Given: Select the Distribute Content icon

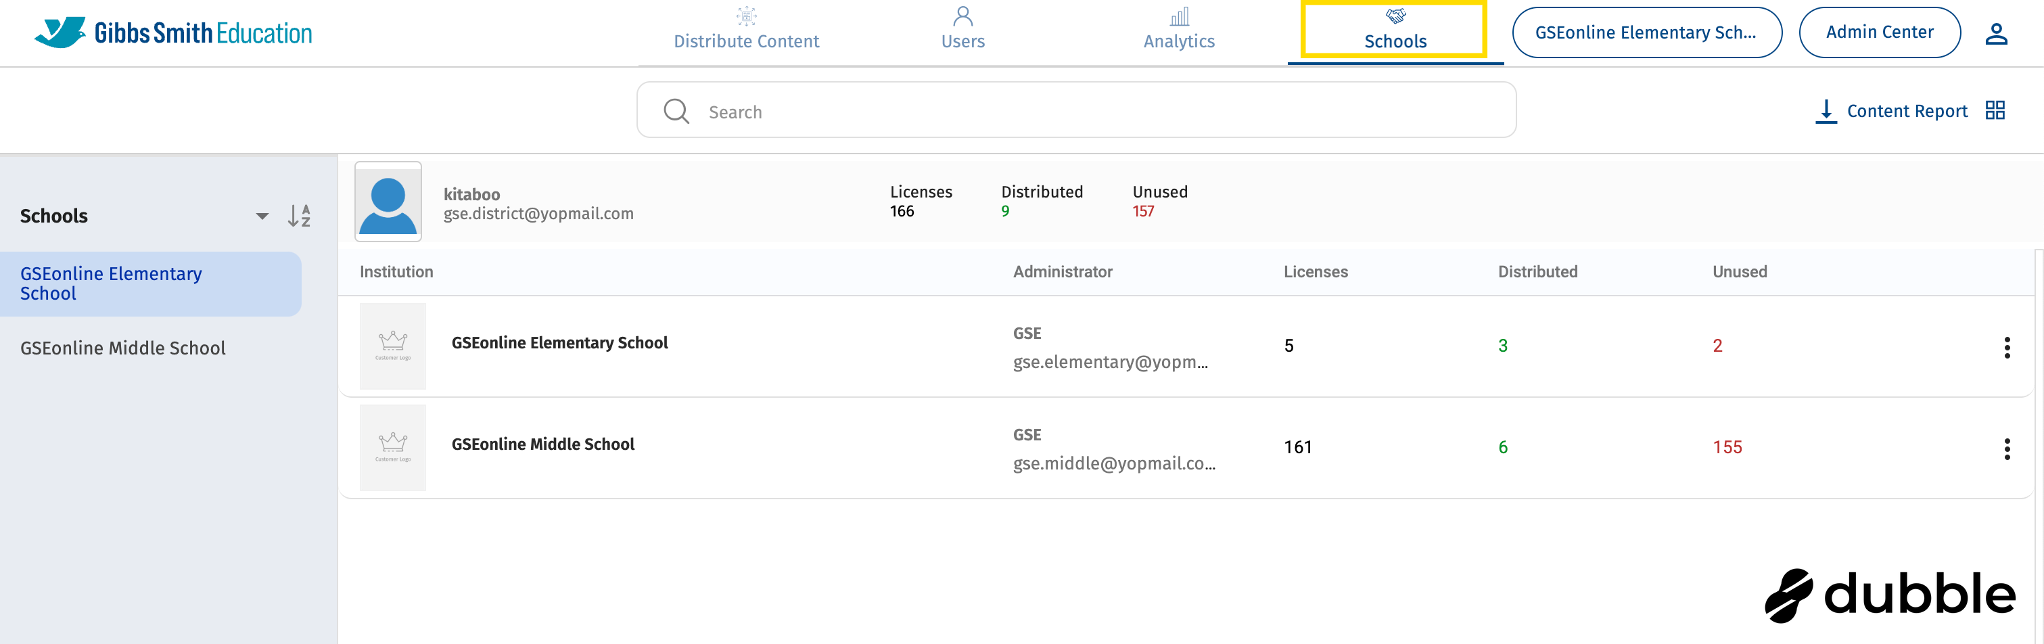Looking at the screenshot, I should point(746,16).
